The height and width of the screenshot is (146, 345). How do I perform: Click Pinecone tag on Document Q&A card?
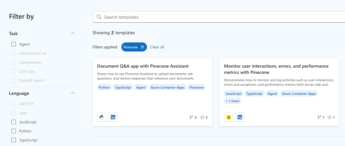tap(197, 87)
